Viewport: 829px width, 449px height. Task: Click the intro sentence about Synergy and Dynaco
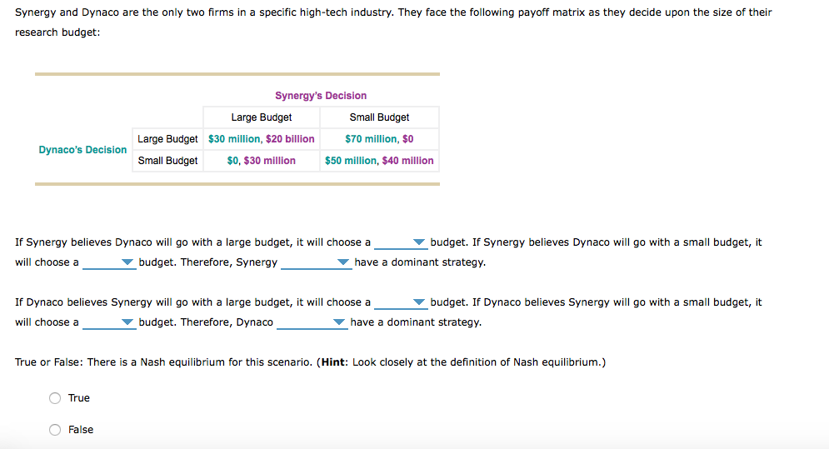(x=393, y=12)
